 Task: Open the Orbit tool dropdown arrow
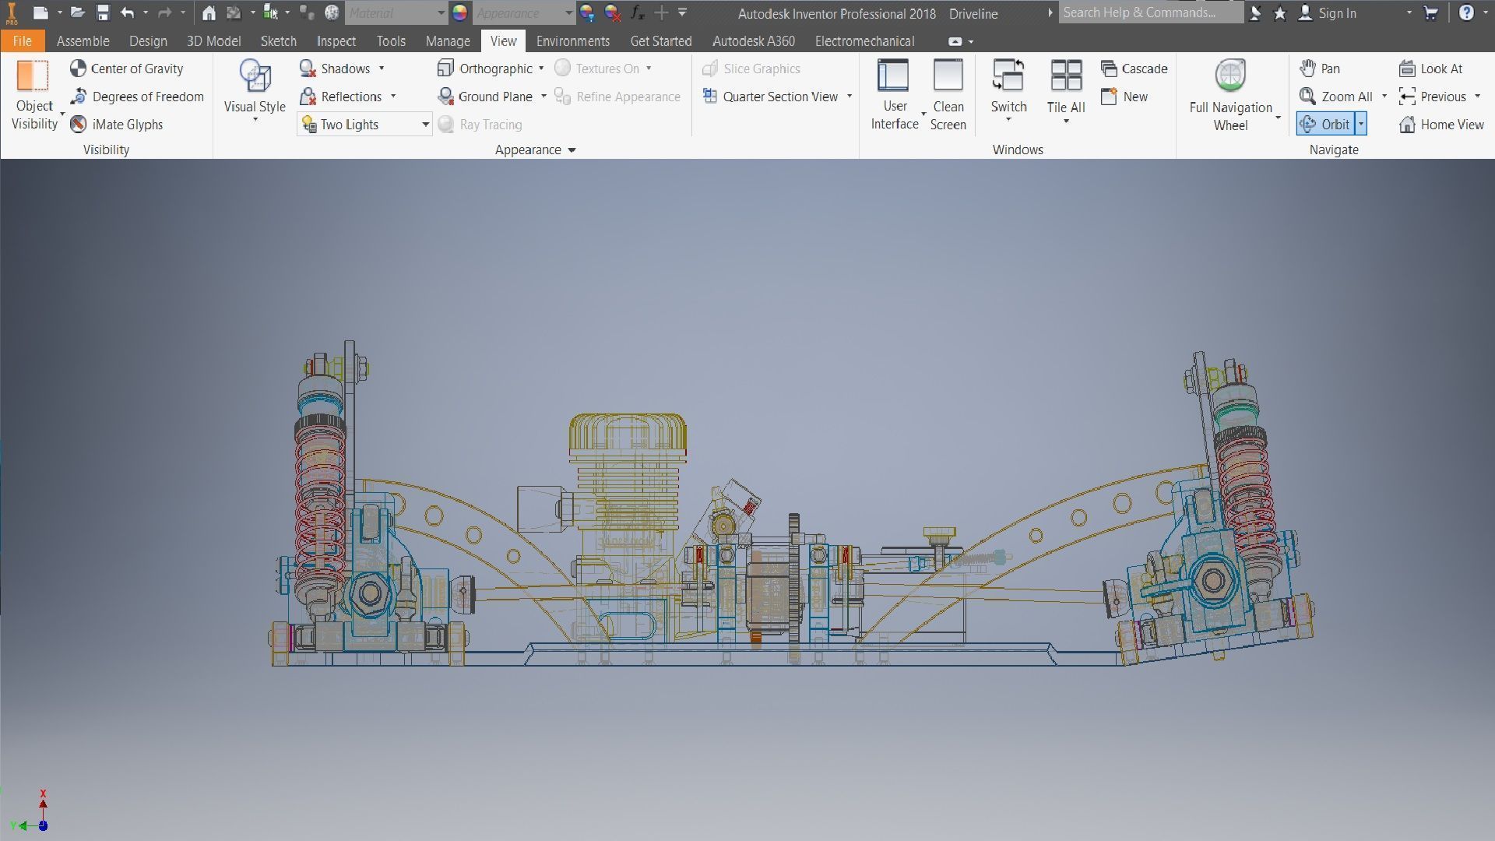[1361, 125]
